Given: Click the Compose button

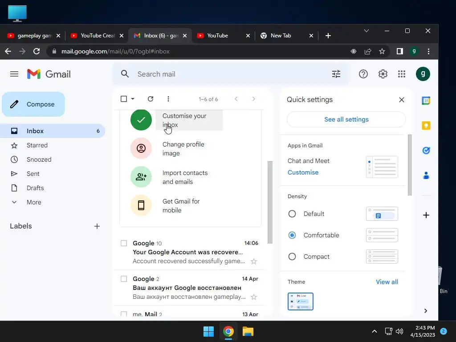Looking at the screenshot, I should coord(33,104).
